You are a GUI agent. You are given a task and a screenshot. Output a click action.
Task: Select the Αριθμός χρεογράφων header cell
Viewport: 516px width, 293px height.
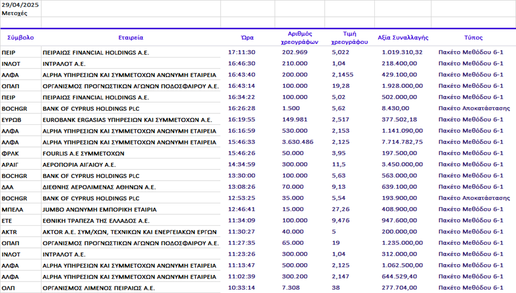(299, 37)
